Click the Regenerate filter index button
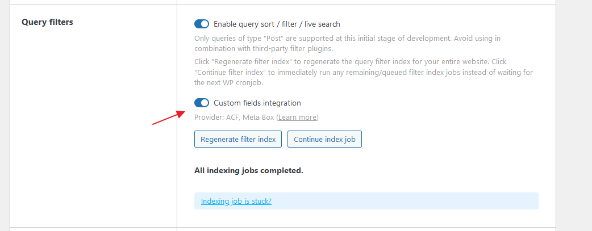 click(238, 139)
